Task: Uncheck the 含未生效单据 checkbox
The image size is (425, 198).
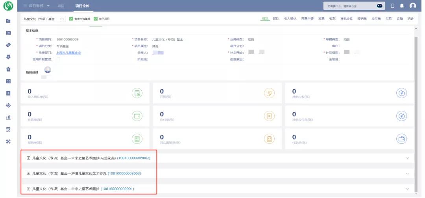Action: click(x=71, y=18)
